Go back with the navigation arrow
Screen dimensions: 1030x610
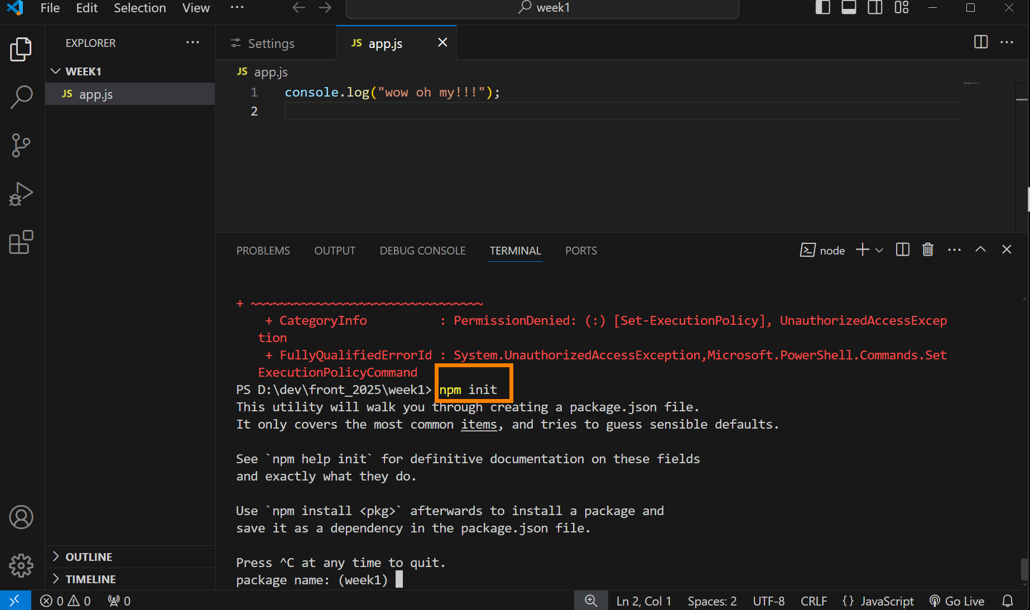coord(299,8)
